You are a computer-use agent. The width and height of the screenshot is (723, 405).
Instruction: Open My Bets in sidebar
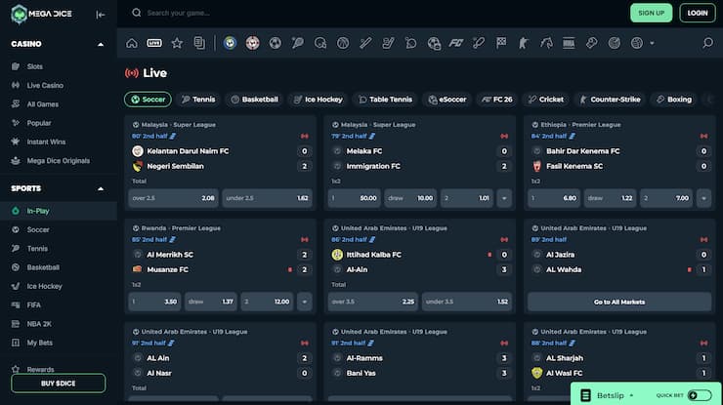pos(39,343)
